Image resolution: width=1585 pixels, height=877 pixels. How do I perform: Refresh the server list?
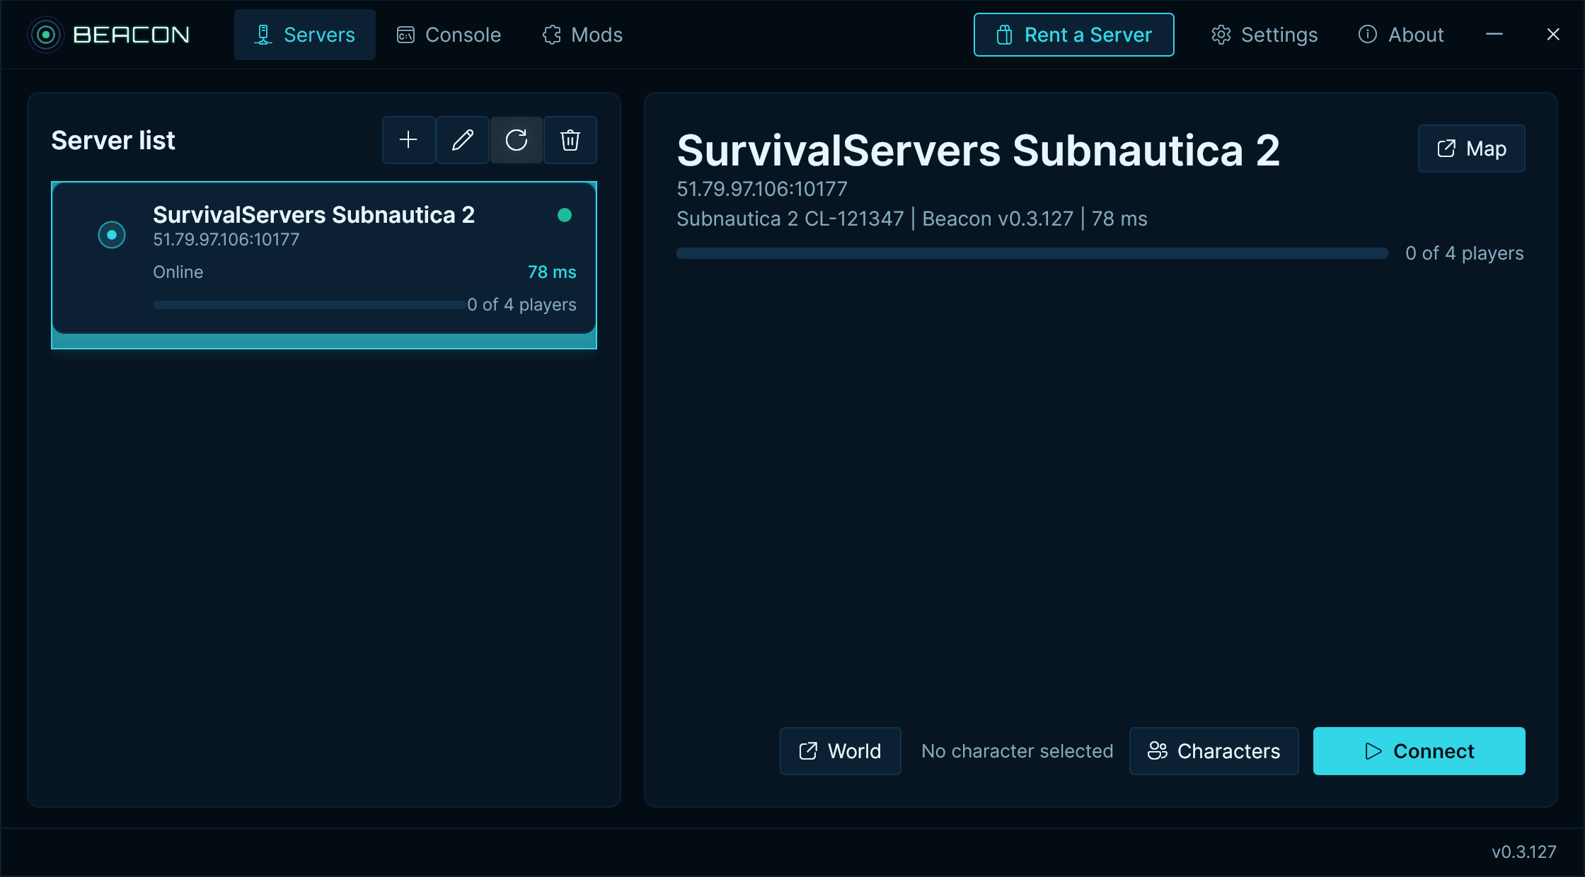pyautogui.click(x=517, y=140)
